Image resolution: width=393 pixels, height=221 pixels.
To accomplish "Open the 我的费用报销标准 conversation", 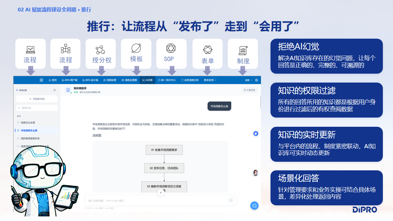I will (x=37, y=138).
